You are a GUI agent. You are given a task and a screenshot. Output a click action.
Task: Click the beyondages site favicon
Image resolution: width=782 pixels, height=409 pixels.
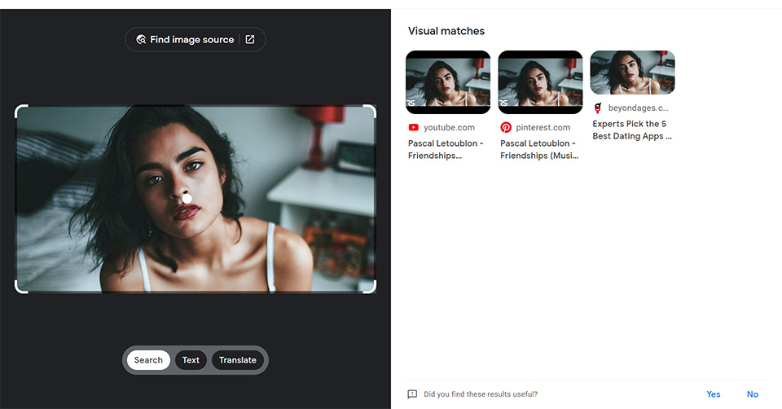pos(597,108)
